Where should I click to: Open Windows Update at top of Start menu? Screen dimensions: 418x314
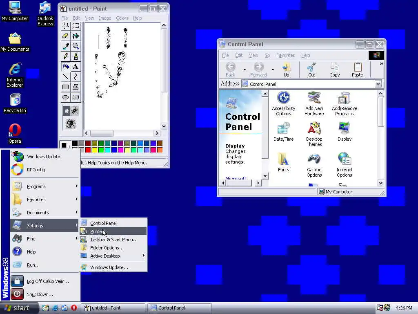click(x=45, y=157)
